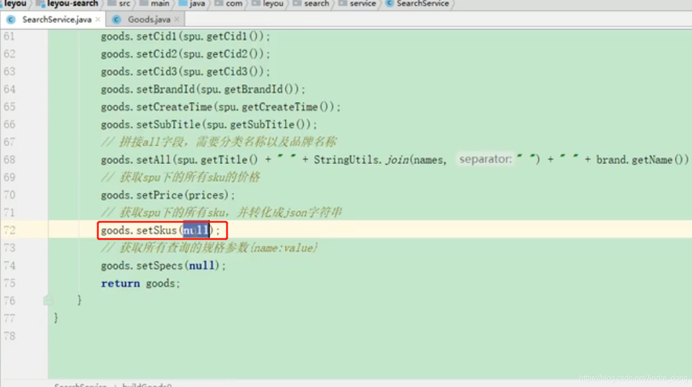Click the comment on line 69
692x387 pixels.
pos(181,177)
